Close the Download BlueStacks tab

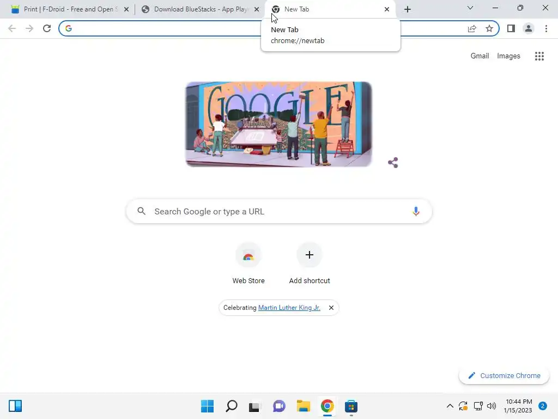(x=257, y=9)
